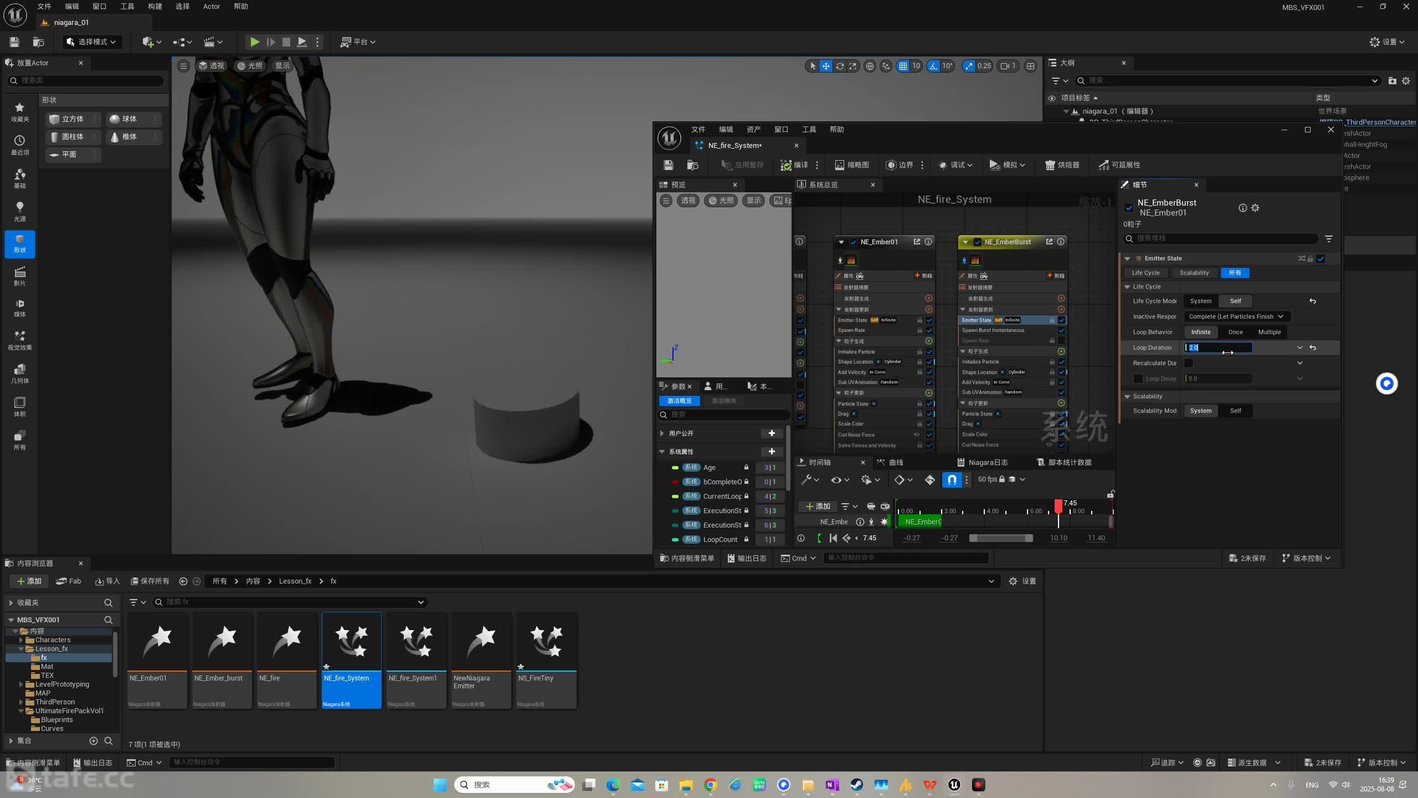Toggle the NE_EmberBurst emitter header checkbox
The image size is (1418, 798).
978,242
